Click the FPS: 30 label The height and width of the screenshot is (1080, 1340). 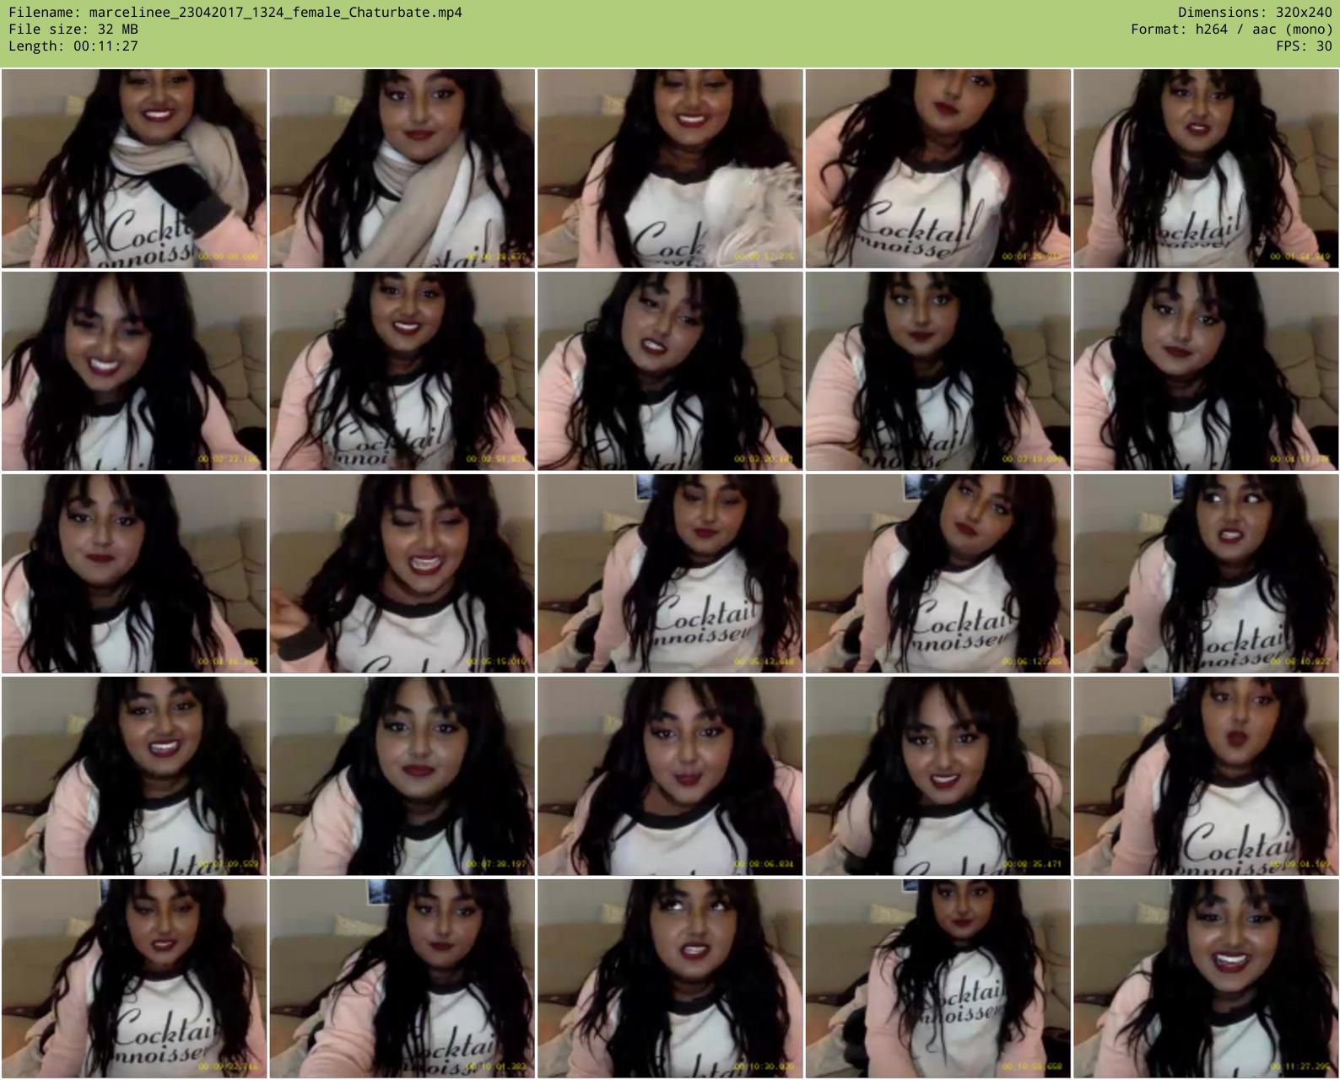pyautogui.click(x=1304, y=46)
